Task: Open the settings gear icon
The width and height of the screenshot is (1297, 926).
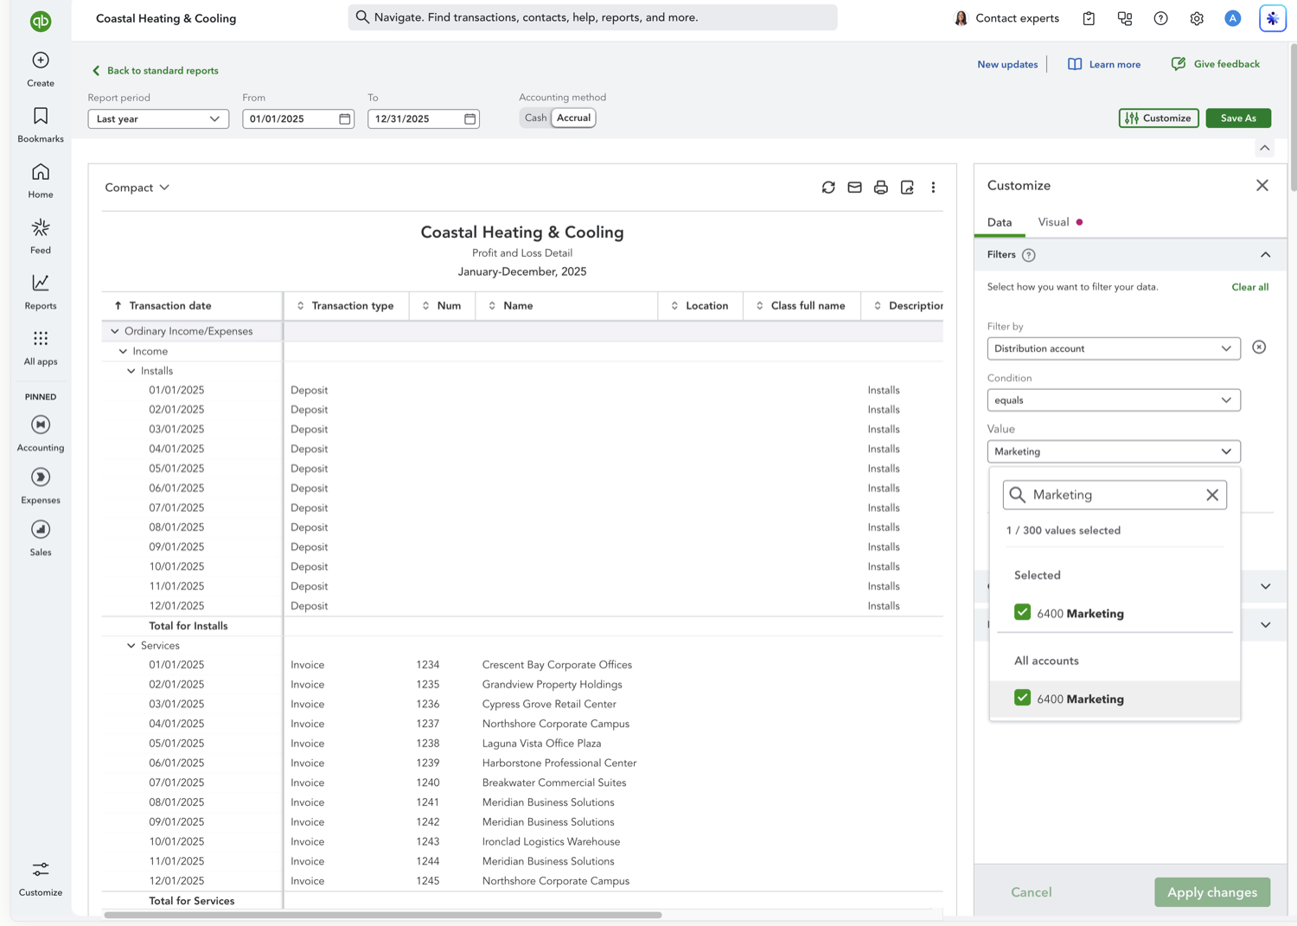Action: pyautogui.click(x=1197, y=18)
